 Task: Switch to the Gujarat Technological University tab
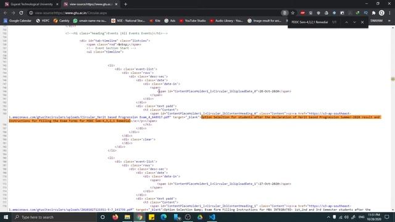click(x=31, y=4)
